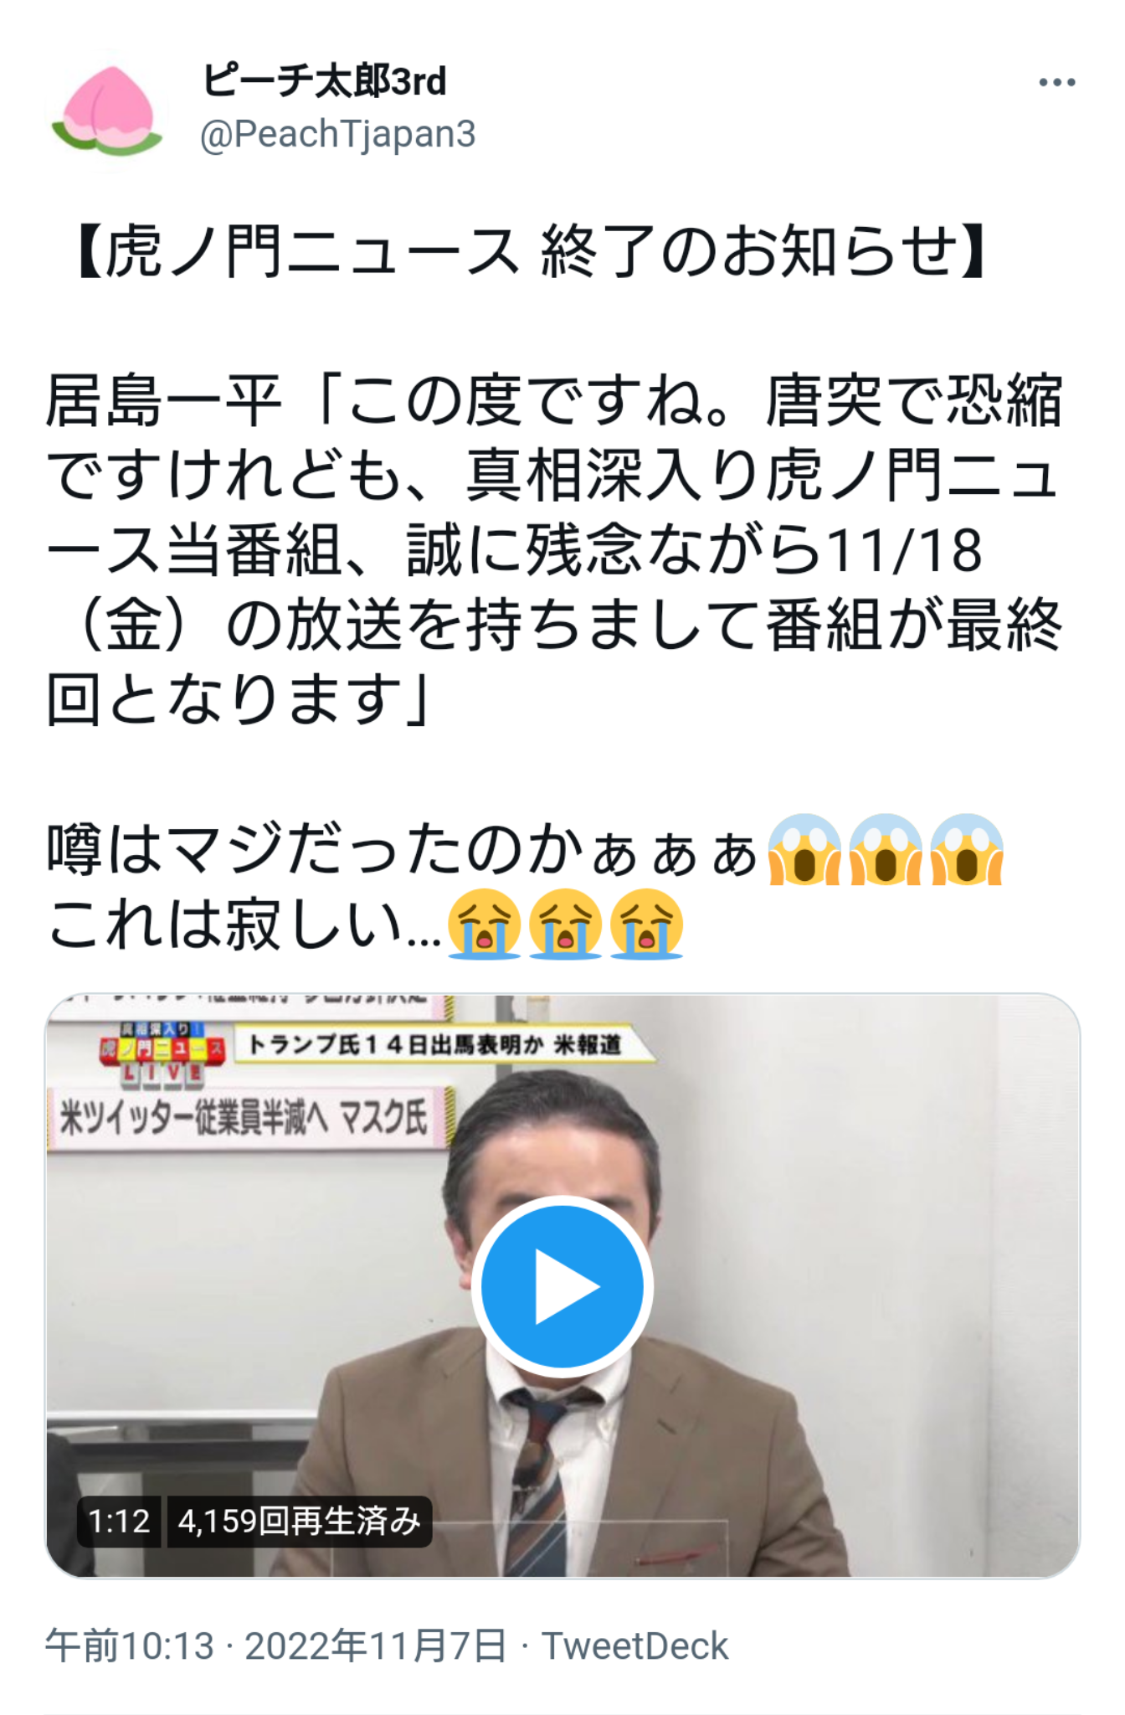Click the 4,159回再生済み view count label
1125x1715 pixels.
tap(299, 1521)
